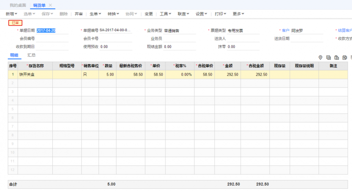Open the 更多 dropdown

click(x=238, y=14)
